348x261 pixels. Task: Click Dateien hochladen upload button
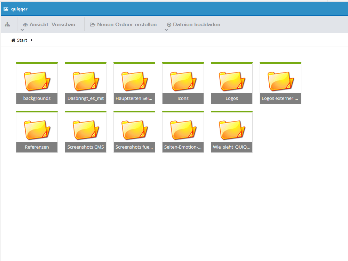(193, 24)
